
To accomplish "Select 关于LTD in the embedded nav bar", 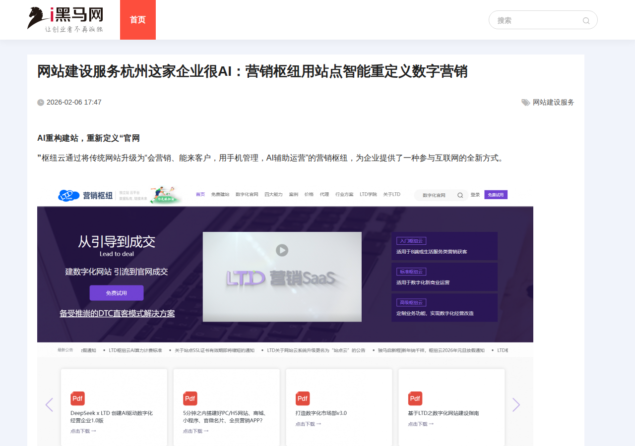I will tap(392, 195).
